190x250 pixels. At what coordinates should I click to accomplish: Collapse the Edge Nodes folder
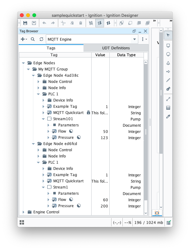point(23,63)
